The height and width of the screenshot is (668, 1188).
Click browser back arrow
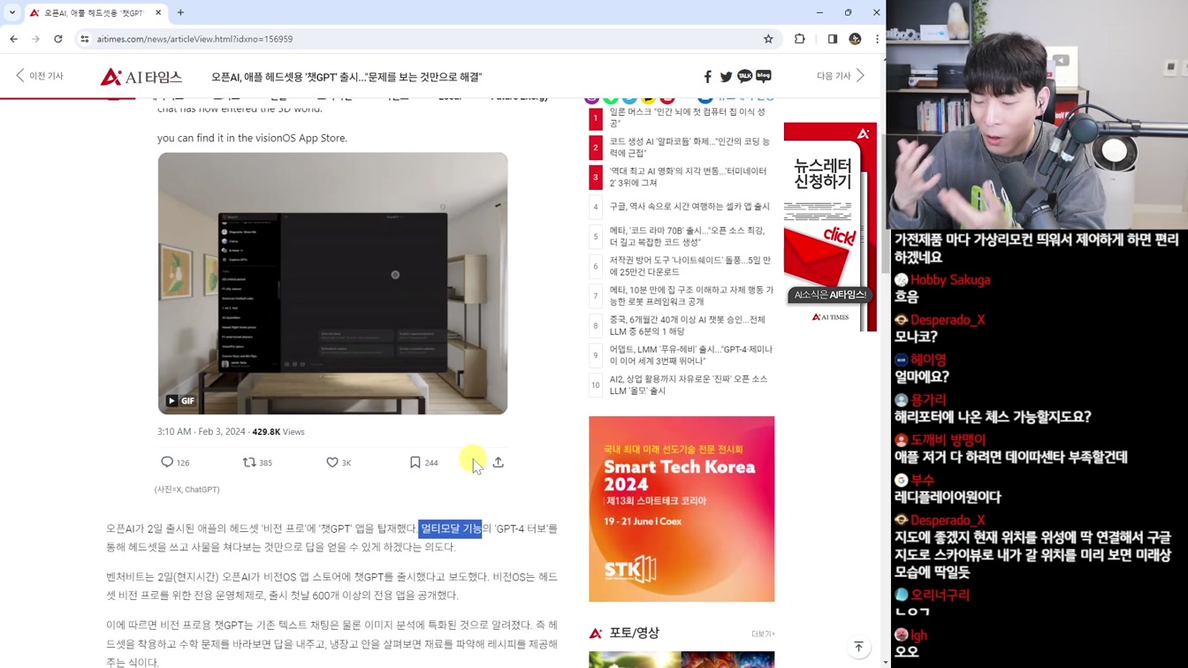pyautogui.click(x=14, y=39)
